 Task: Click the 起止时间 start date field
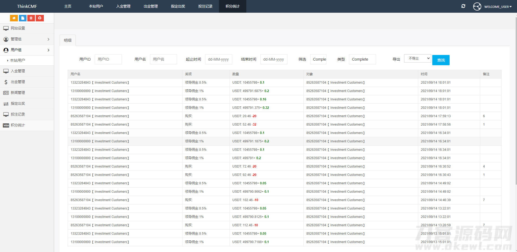click(x=218, y=59)
